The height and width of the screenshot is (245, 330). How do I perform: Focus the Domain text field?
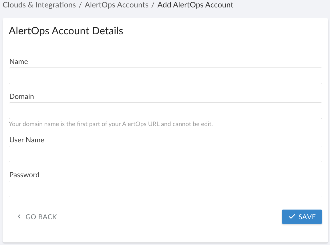click(x=165, y=110)
